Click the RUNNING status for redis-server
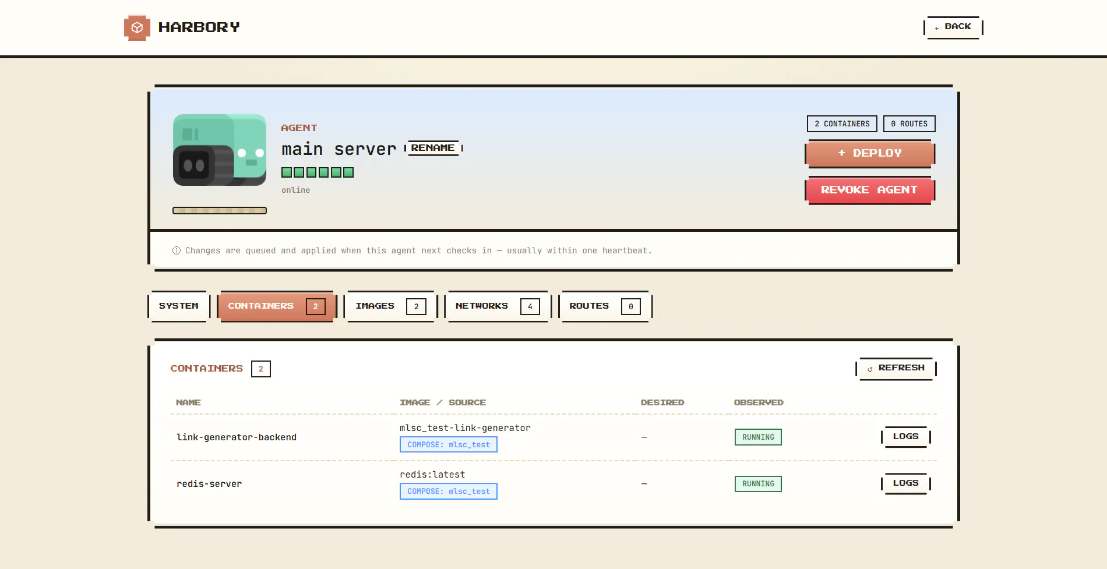Image resolution: width=1107 pixels, height=569 pixels. [758, 484]
